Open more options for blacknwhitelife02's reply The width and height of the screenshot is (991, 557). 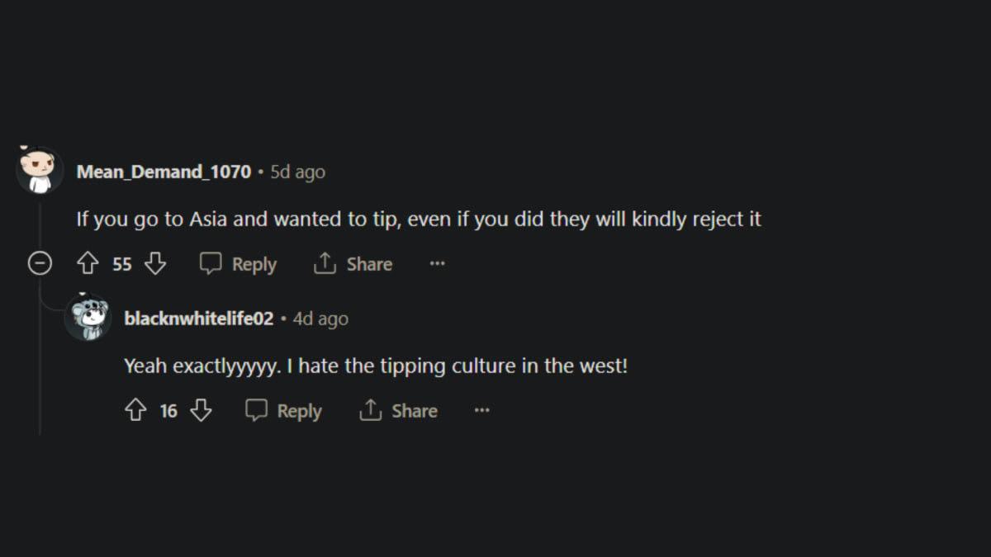click(x=482, y=411)
